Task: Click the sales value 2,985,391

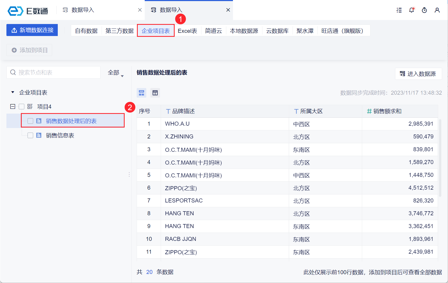Action: [421, 124]
